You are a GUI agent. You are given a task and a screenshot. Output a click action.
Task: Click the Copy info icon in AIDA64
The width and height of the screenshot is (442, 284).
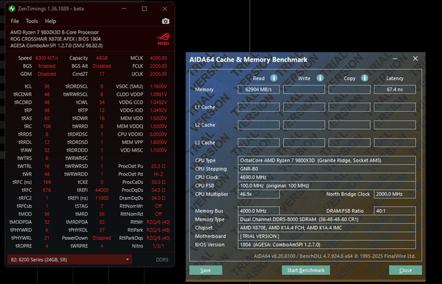click(365, 78)
